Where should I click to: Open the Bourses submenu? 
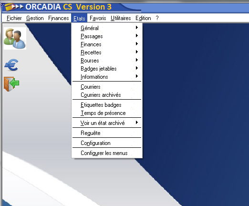[x=107, y=61]
